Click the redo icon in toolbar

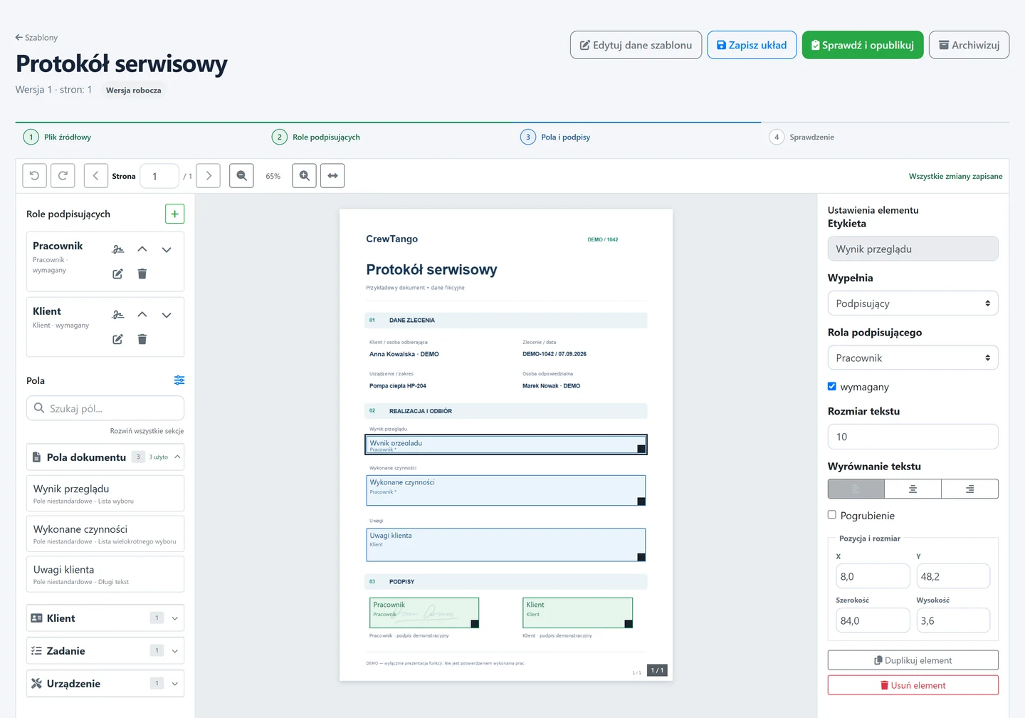point(63,176)
